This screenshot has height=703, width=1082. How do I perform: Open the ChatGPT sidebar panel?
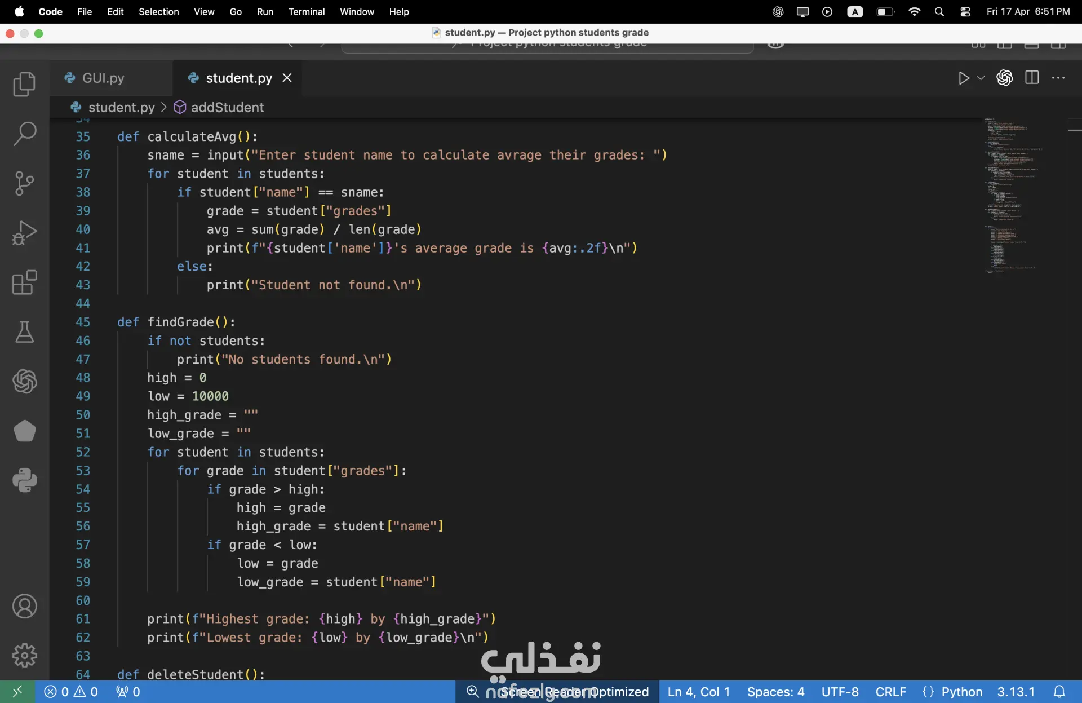[x=24, y=382]
